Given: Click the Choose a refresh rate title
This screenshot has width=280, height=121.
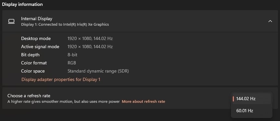Looking at the screenshot, I should [29, 96].
